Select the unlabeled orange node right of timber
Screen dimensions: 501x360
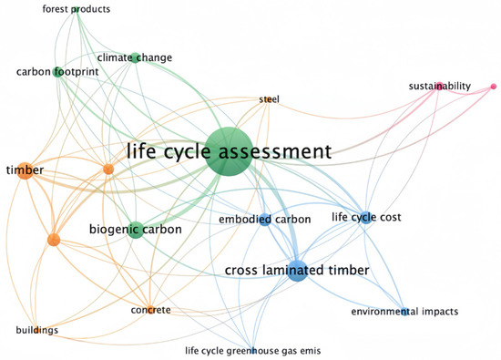point(108,170)
